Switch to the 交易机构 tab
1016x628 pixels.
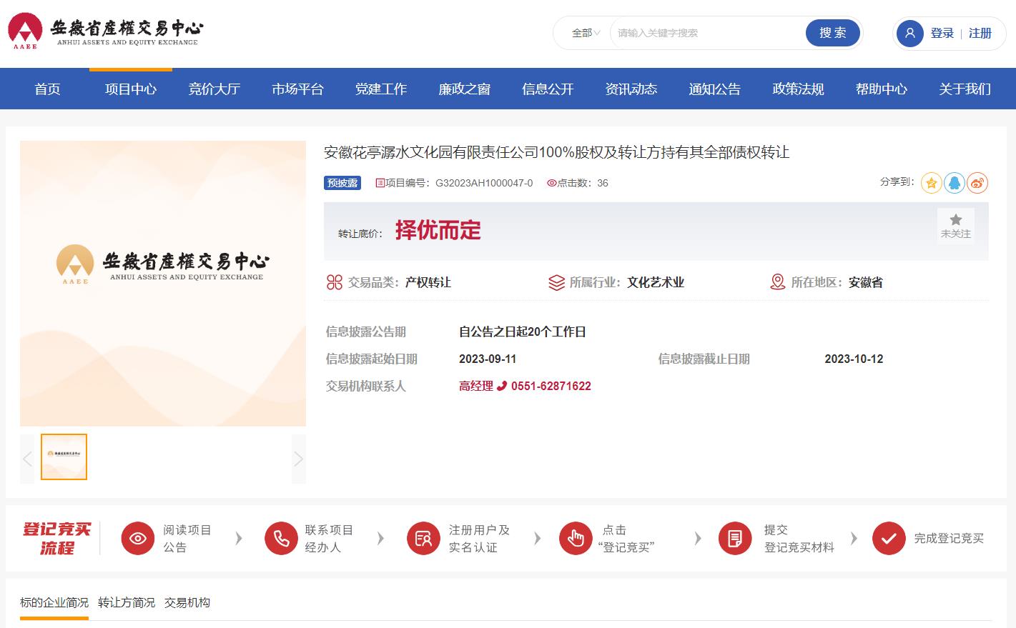coord(187,603)
